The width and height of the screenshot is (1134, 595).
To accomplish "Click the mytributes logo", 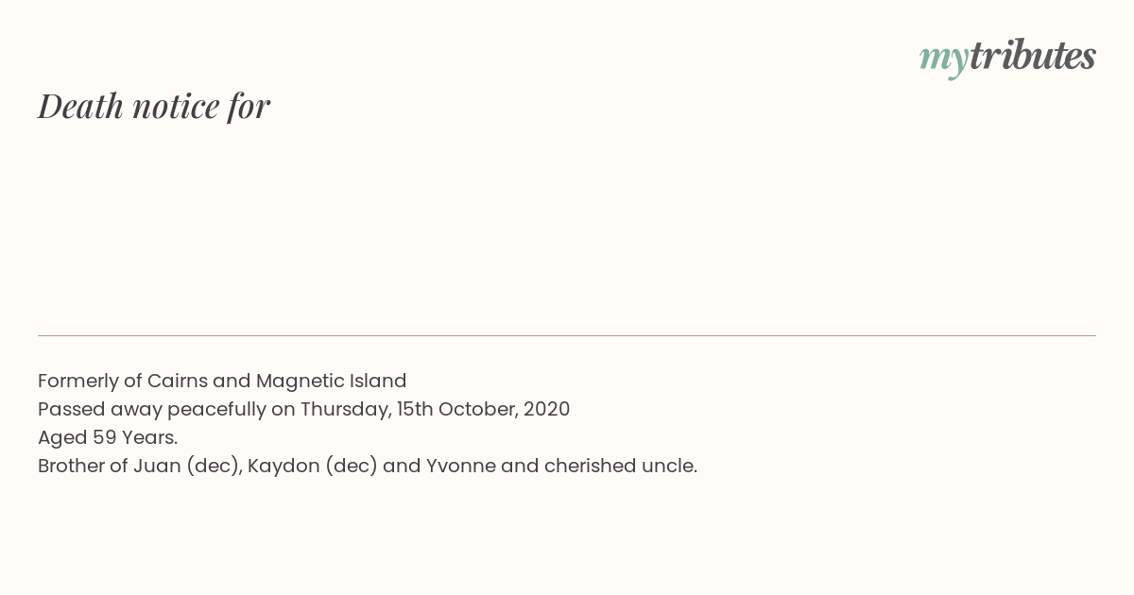I will (x=1007, y=58).
